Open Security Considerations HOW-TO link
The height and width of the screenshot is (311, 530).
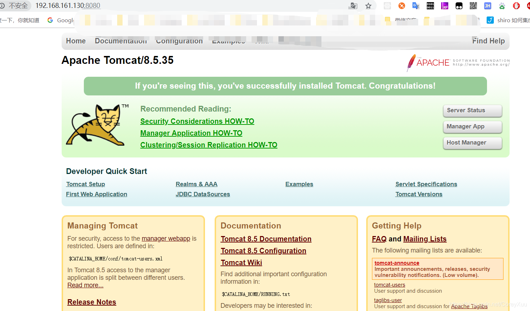197,121
